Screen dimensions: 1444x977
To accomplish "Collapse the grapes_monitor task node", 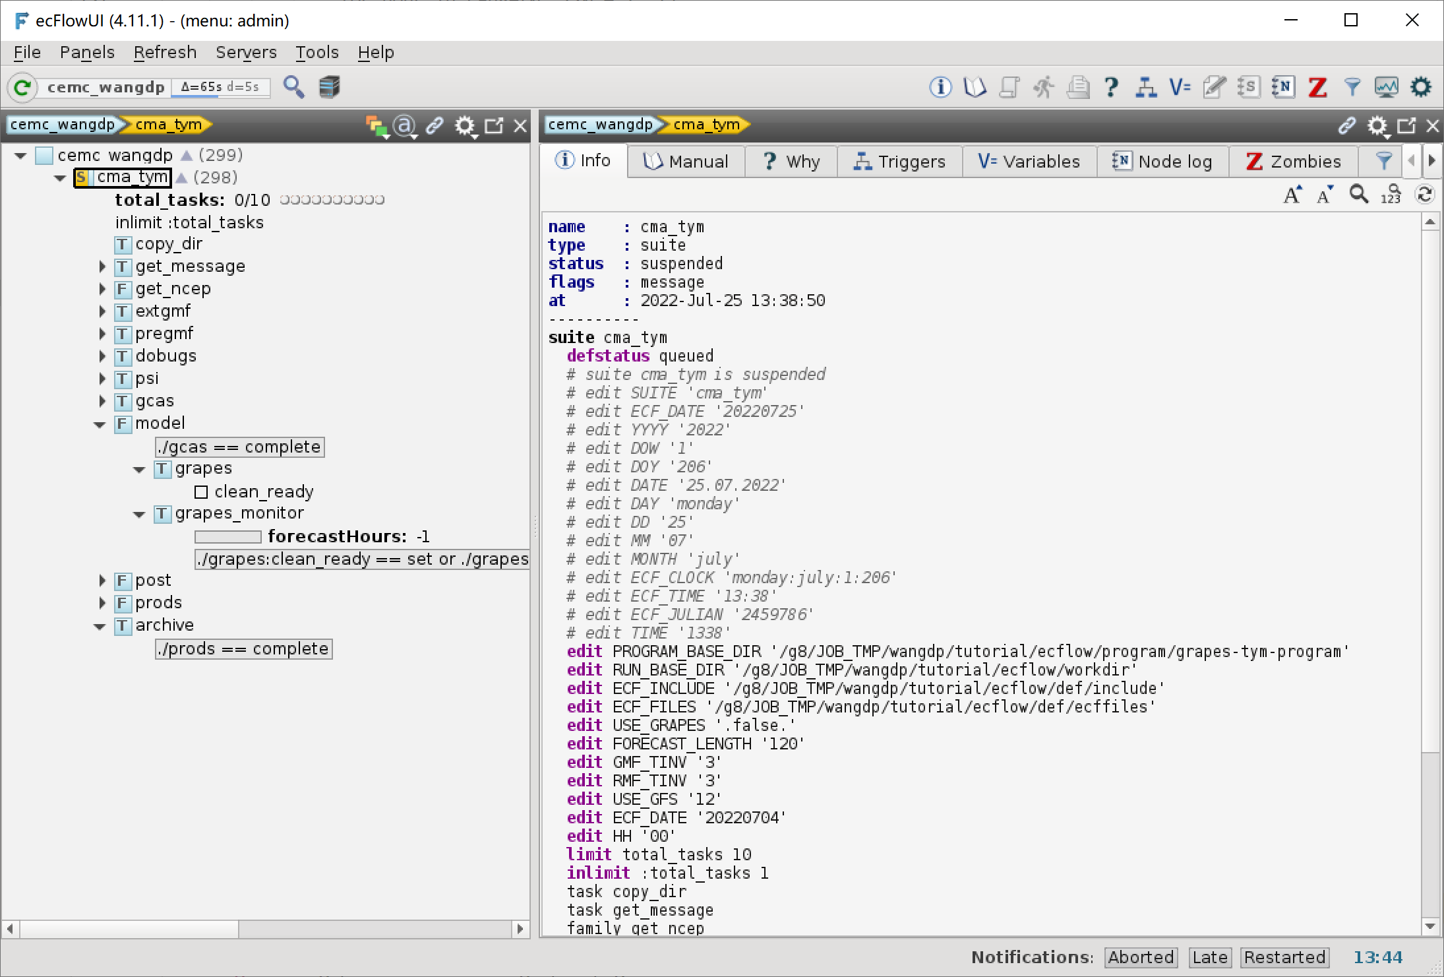I will tap(139, 515).
